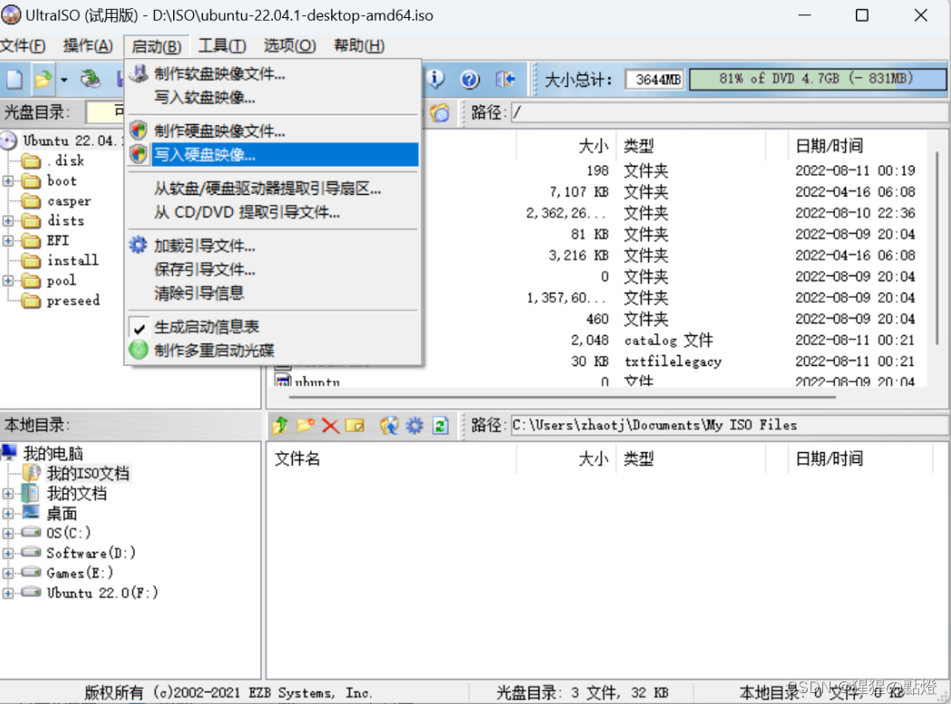Click the txtfilelegacy type cell

[674, 362]
